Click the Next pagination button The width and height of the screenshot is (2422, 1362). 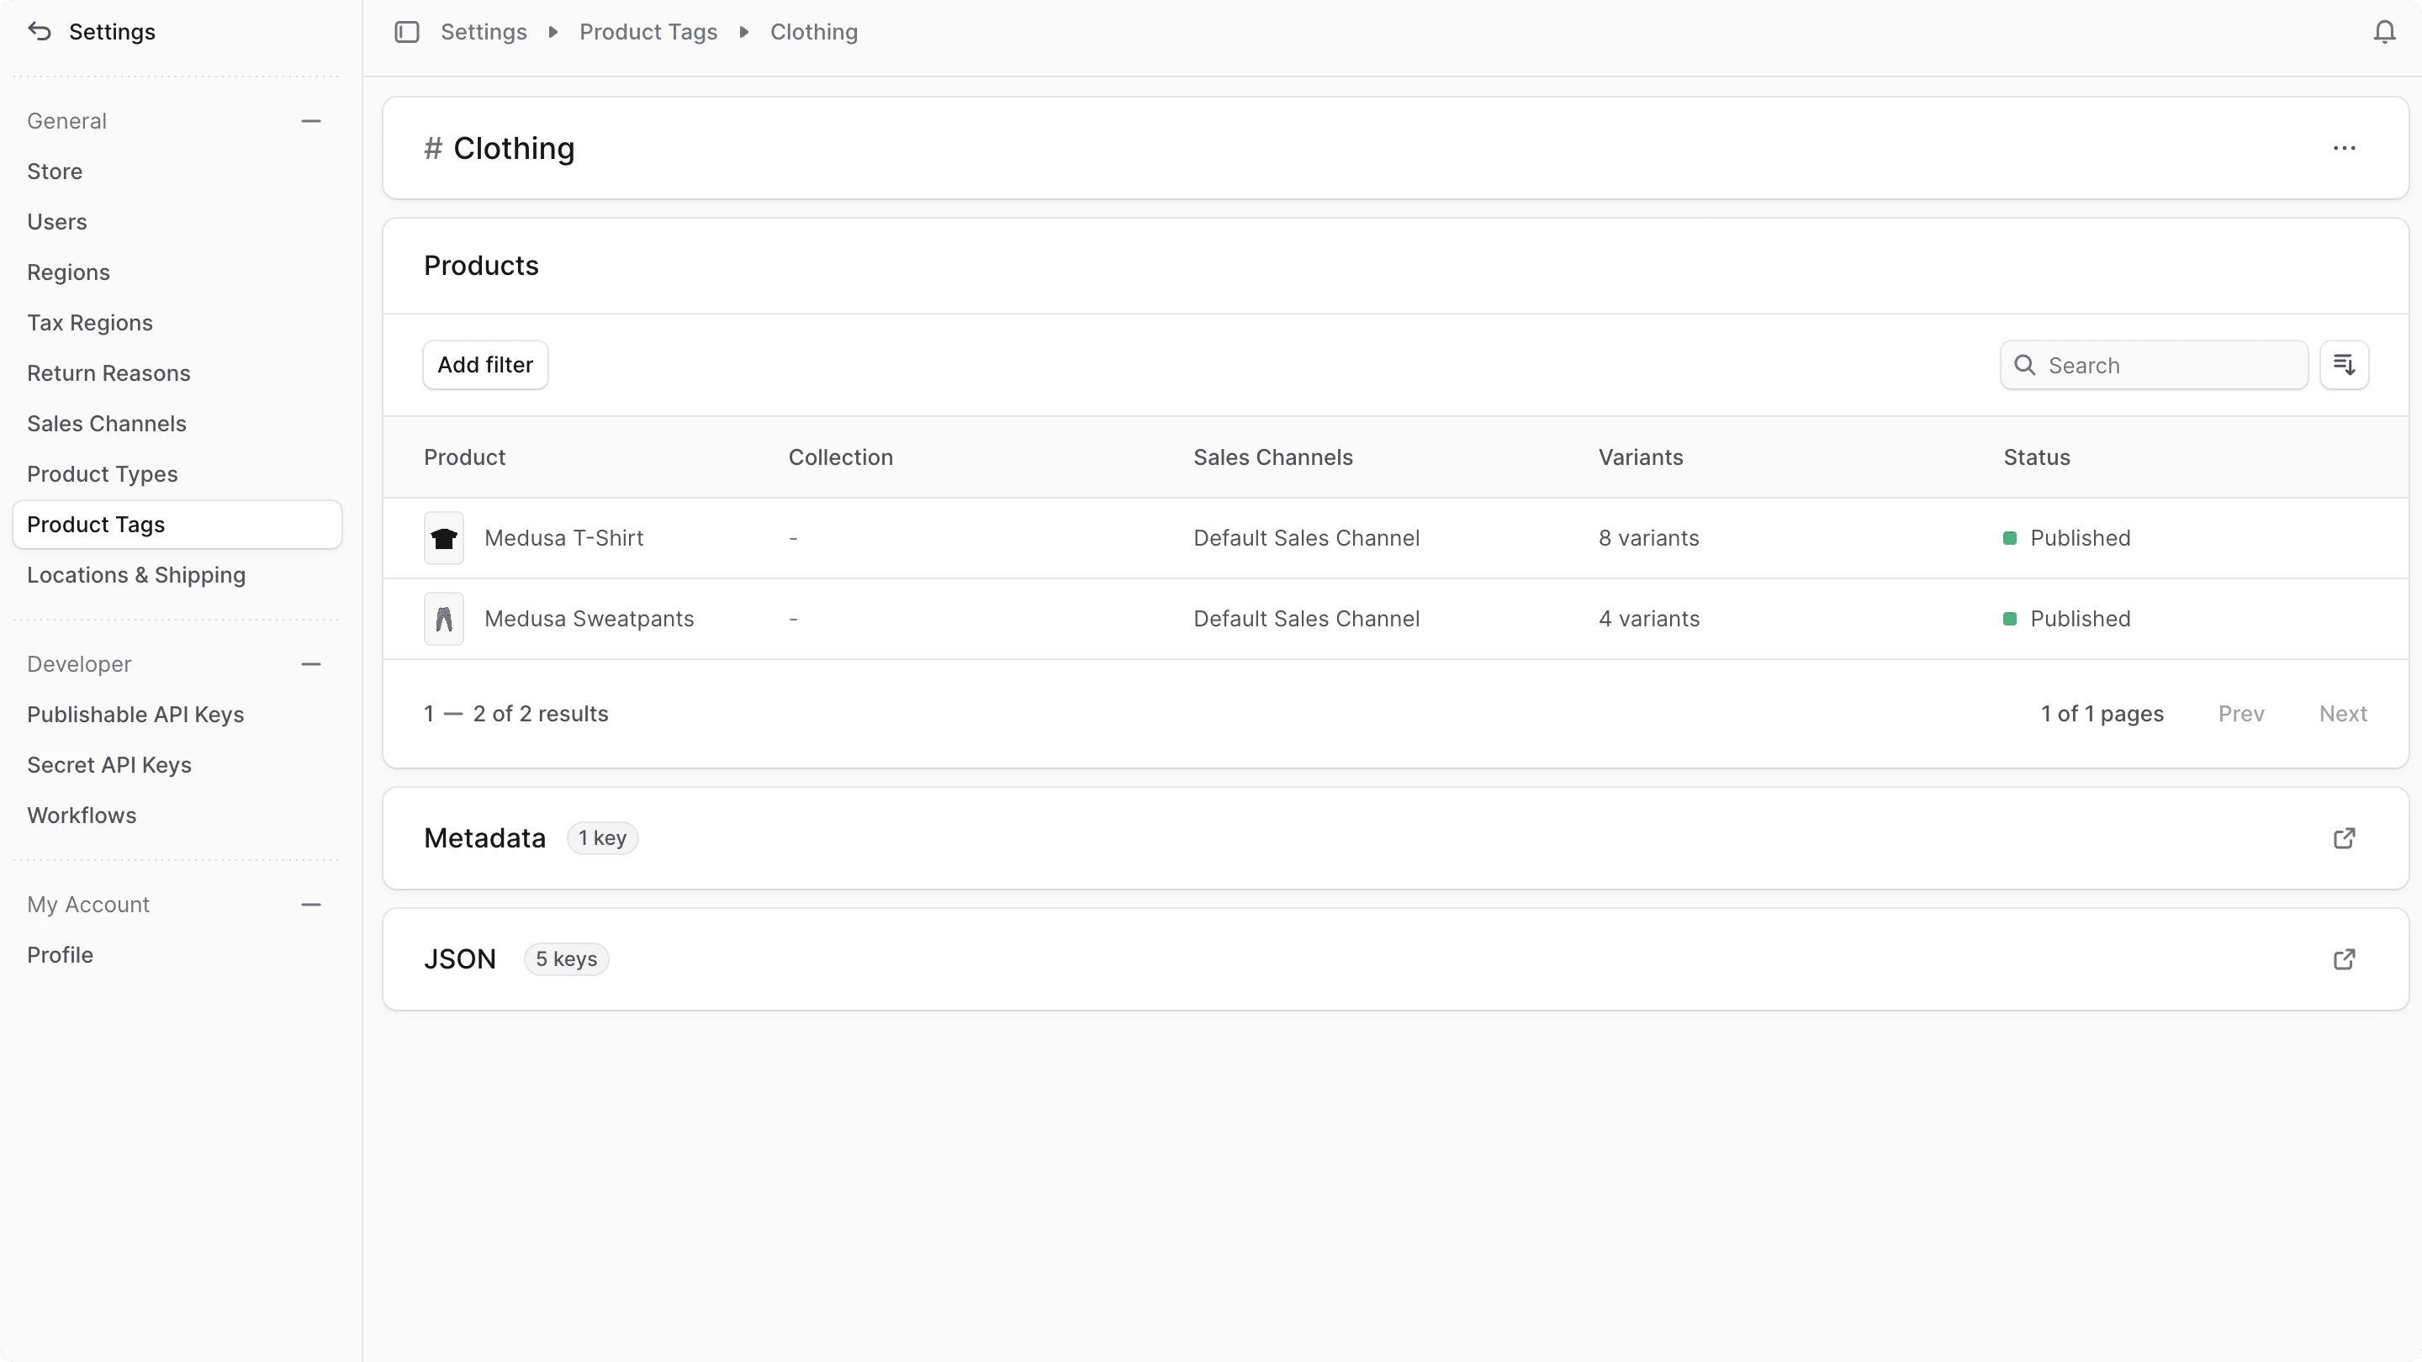pyautogui.click(x=2342, y=714)
